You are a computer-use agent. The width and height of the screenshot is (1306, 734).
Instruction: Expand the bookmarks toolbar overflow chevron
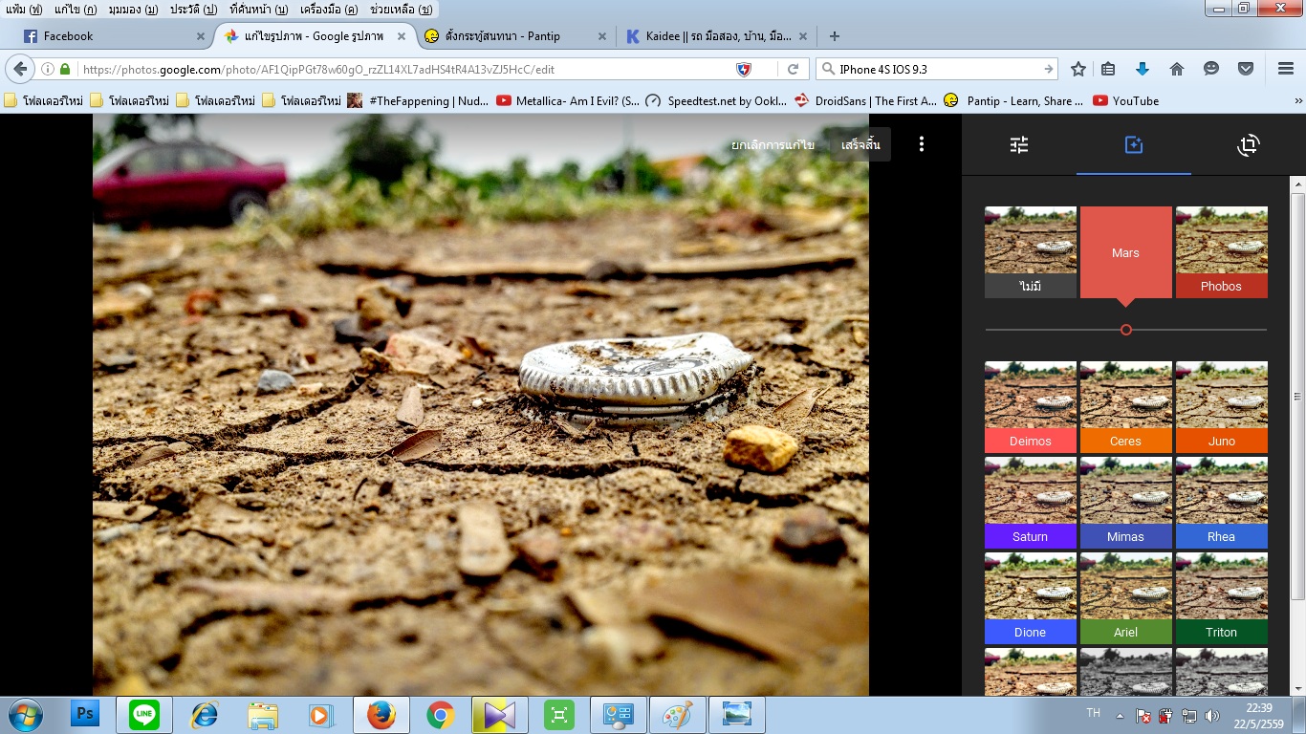click(x=1297, y=100)
